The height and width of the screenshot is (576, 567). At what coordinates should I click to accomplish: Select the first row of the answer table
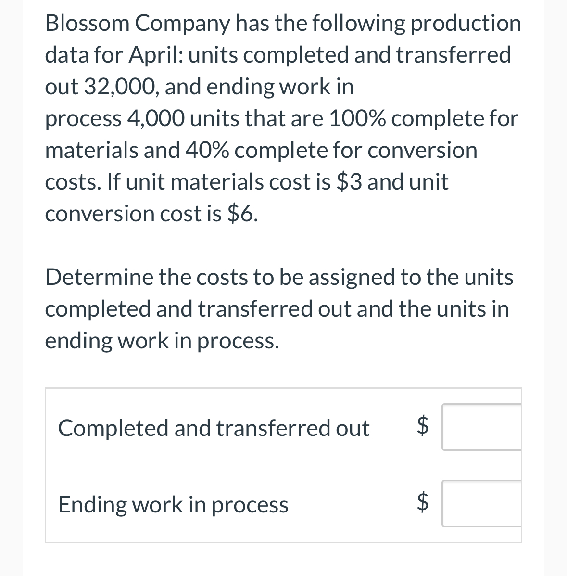[x=284, y=426]
